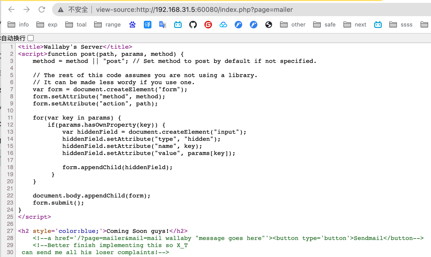
Task: Open the GitHub bookmark icon
Action: point(193,24)
